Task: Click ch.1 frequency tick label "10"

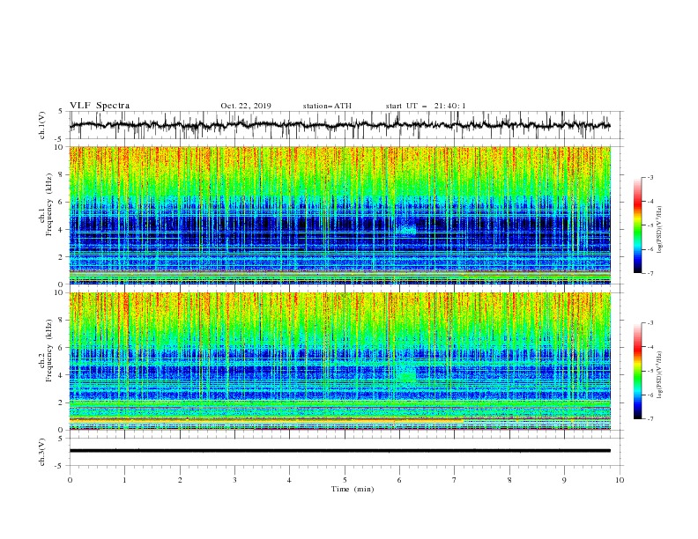Action: (x=59, y=147)
